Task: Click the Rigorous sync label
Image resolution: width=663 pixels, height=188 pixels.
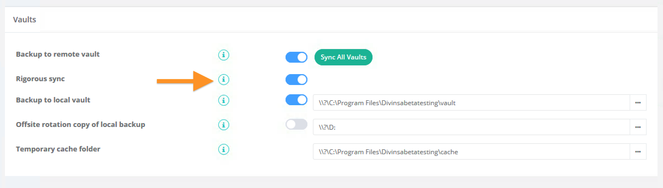Action: pyautogui.click(x=40, y=79)
